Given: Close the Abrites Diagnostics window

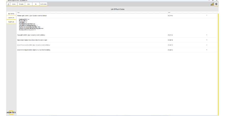Looking at the screenshot, I should coord(217,1).
